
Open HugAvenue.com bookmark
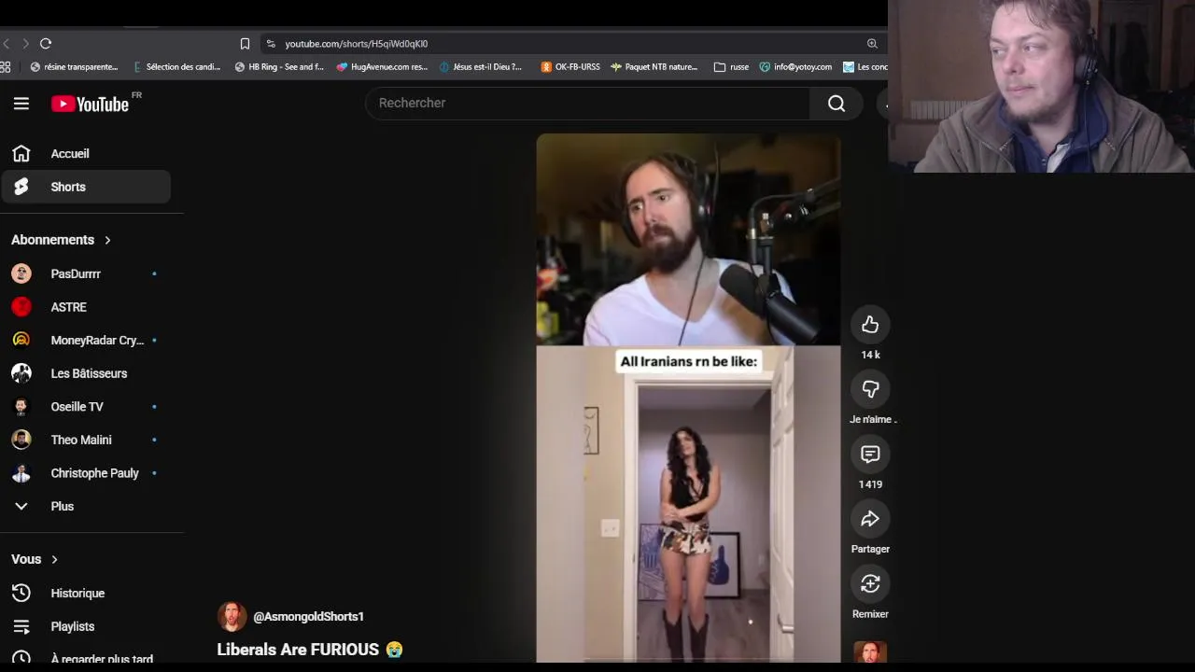point(382,67)
